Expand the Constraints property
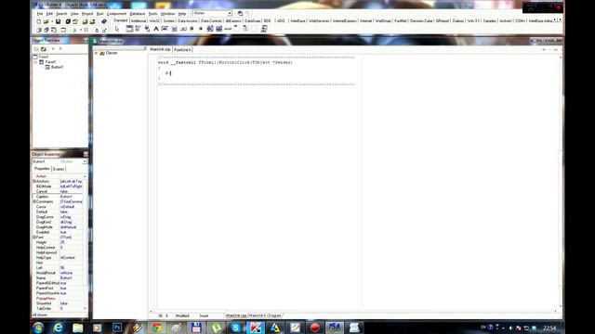This screenshot has height=334, width=595. [x=34, y=202]
